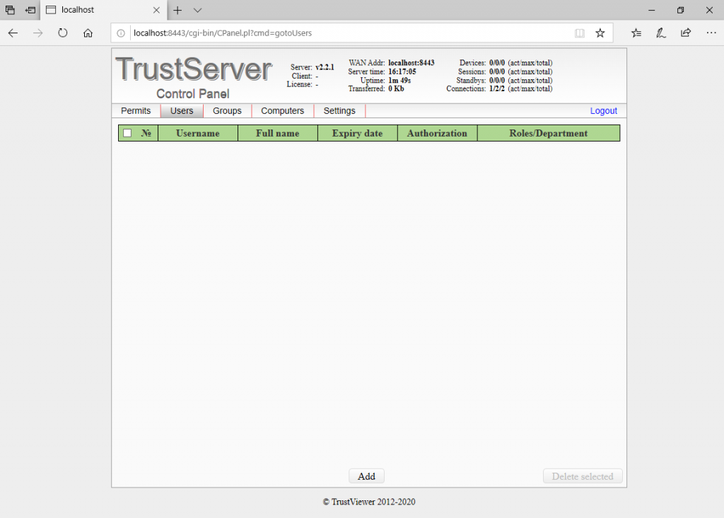Click the Logout link

(604, 111)
